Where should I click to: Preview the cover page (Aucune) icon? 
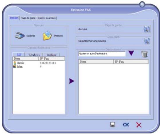[147, 29]
